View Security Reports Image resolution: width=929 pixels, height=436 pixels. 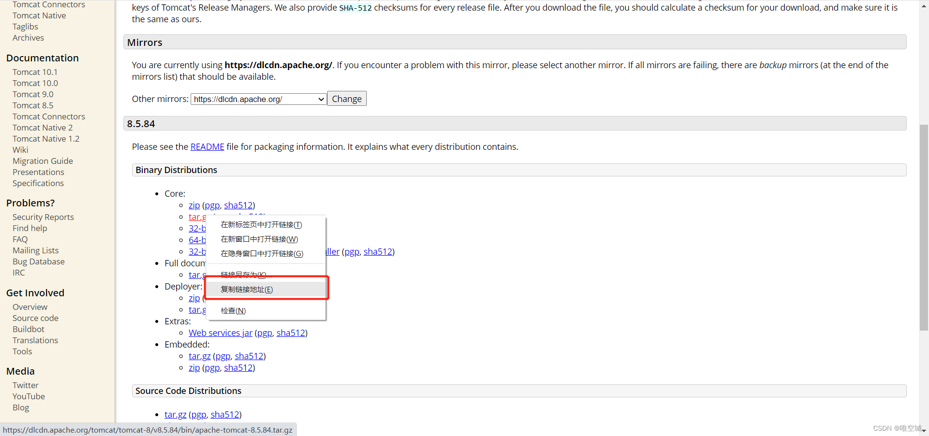[x=43, y=217]
